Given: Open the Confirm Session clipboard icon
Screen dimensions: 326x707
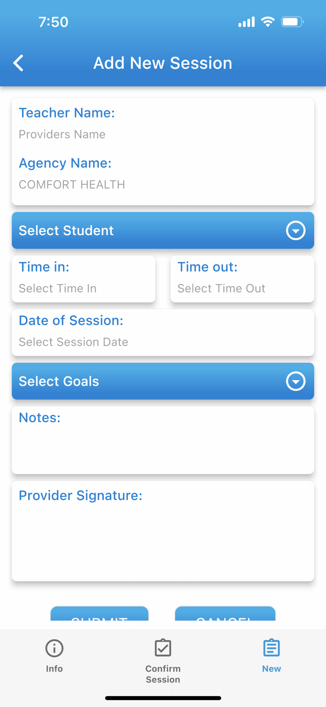Looking at the screenshot, I should pos(163,648).
